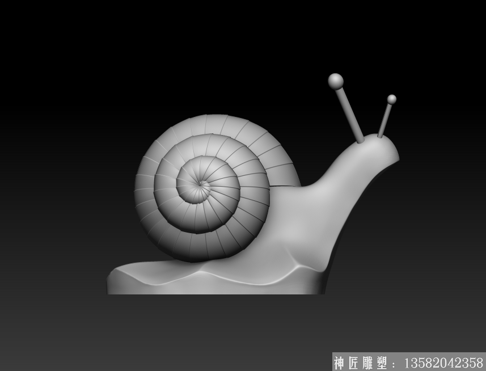Click the left edge of the snail shell
Screen dimensions: 486x371
pos(138,187)
